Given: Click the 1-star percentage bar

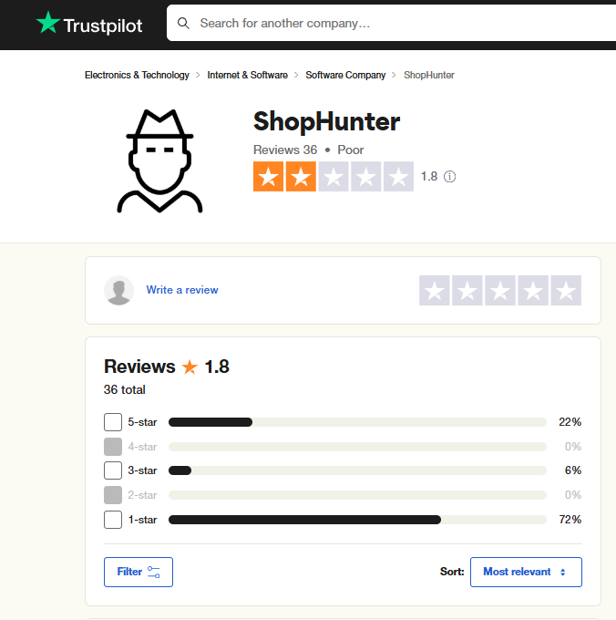Looking at the screenshot, I should 357,520.
